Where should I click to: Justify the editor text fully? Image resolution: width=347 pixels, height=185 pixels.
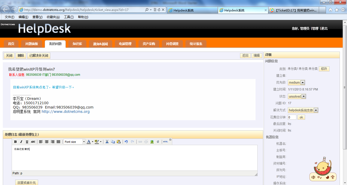point(58,142)
